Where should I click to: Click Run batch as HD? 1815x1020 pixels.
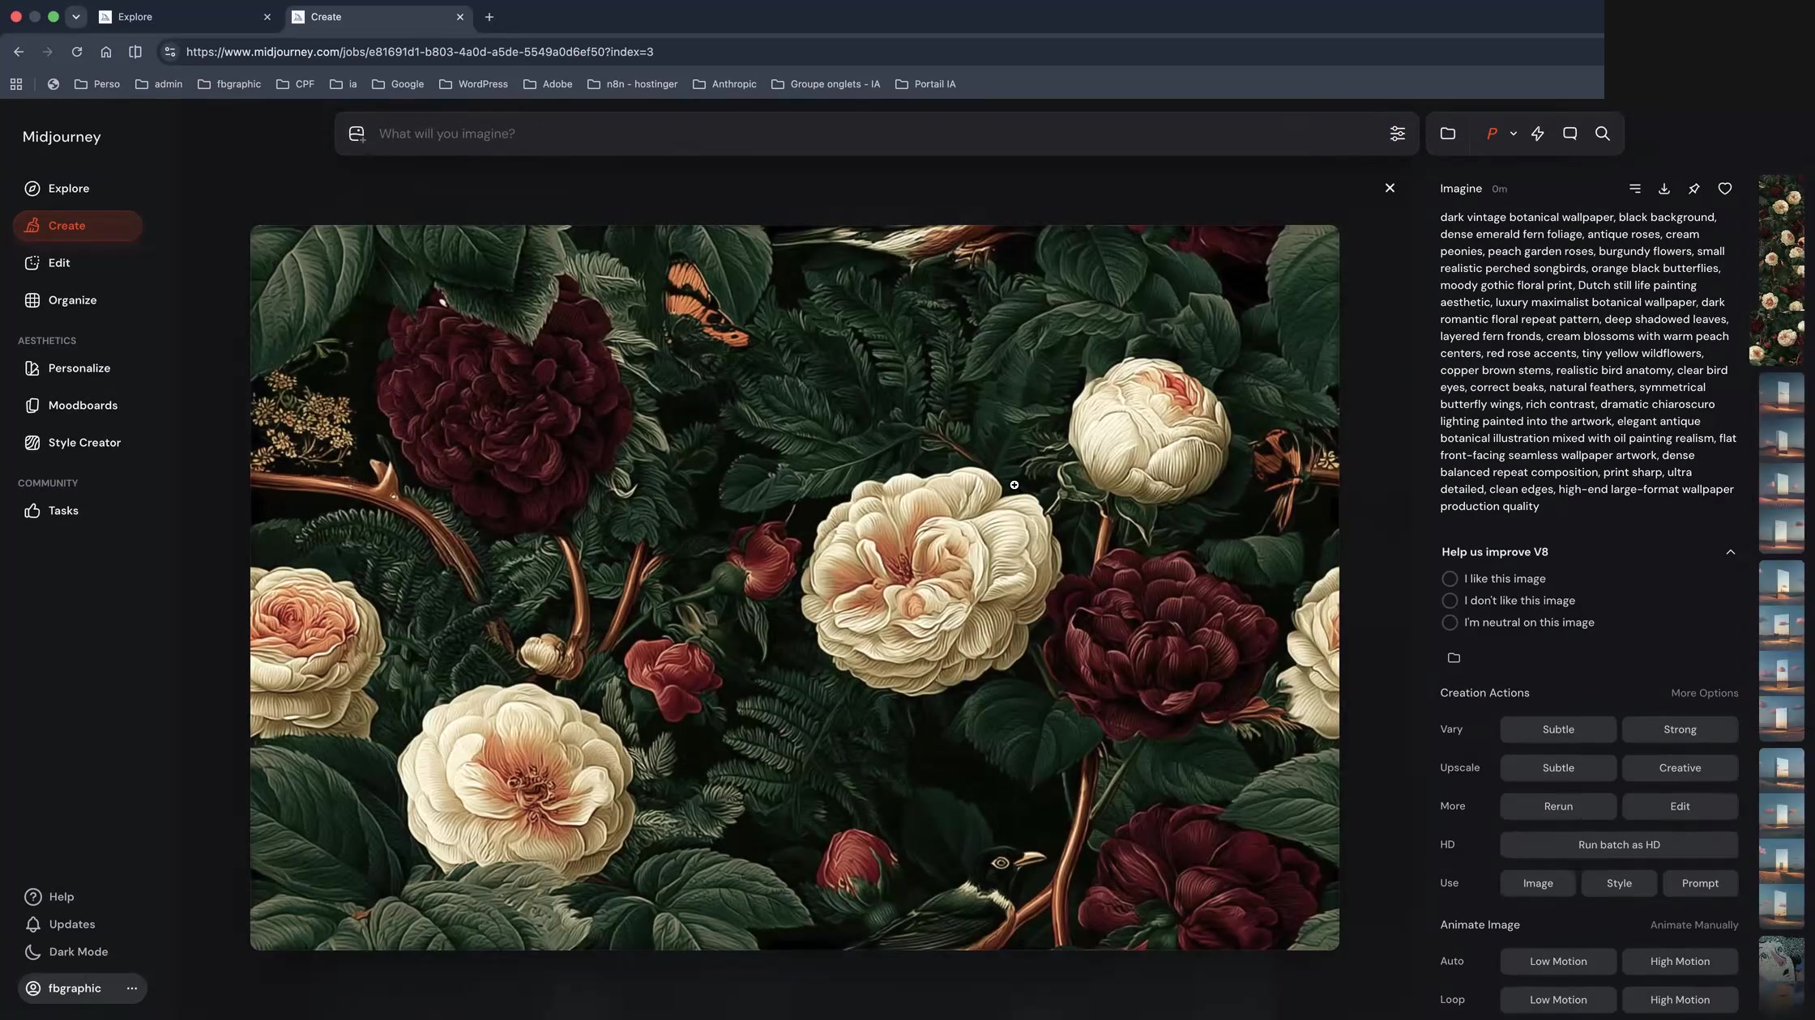[1618, 845]
